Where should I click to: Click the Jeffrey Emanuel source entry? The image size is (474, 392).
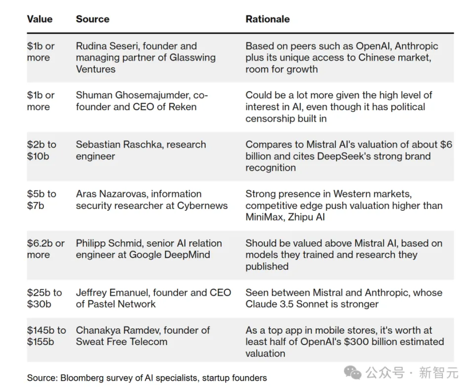(153, 298)
